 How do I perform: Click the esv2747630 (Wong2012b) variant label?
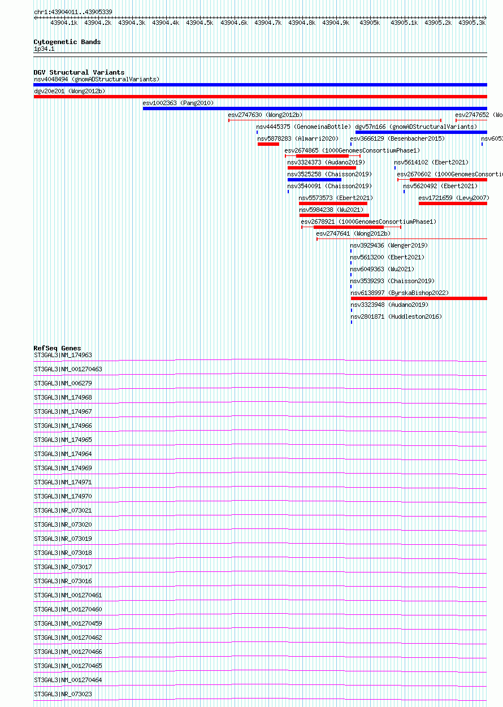pyautogui.click(x=265, y=115)
